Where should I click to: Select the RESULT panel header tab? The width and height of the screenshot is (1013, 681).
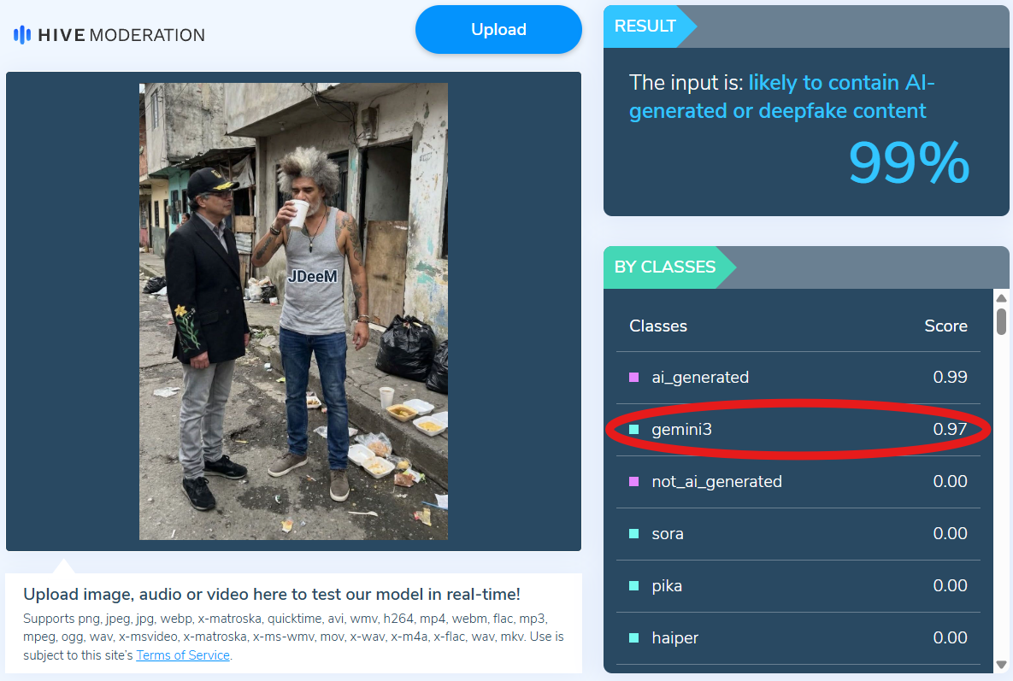click(645, 26)
